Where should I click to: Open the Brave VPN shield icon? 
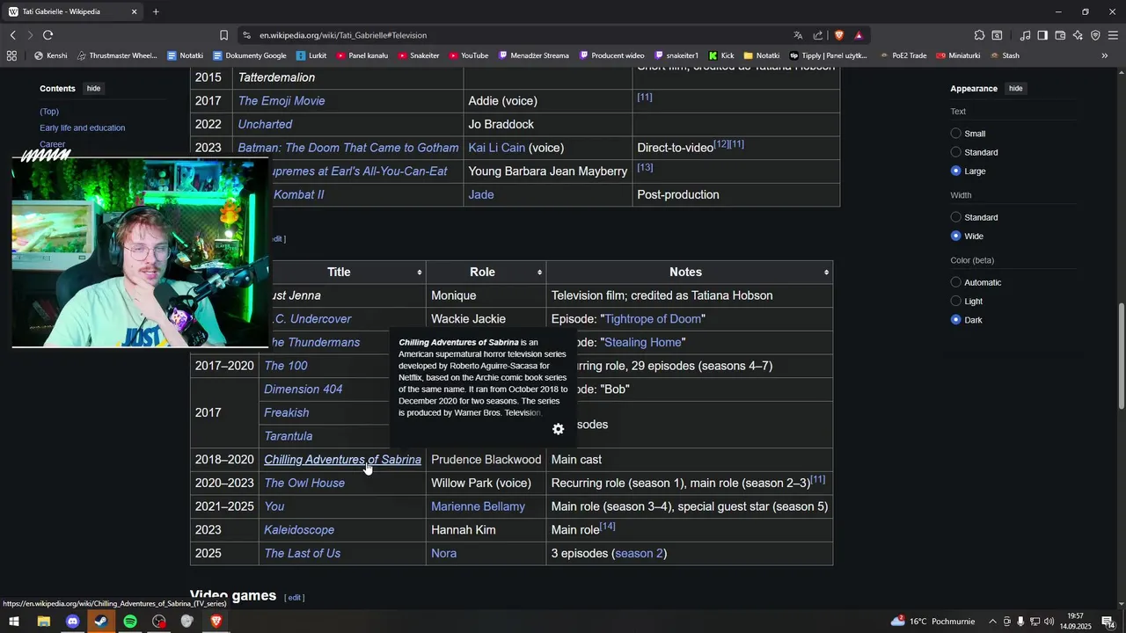(1095, 35)
